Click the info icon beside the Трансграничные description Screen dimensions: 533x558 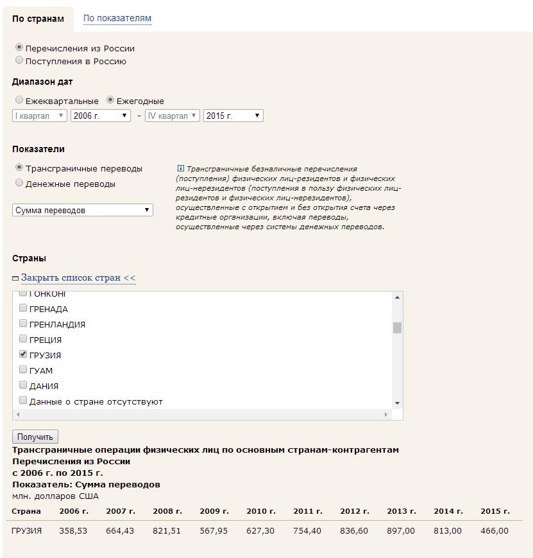(181, 168)
